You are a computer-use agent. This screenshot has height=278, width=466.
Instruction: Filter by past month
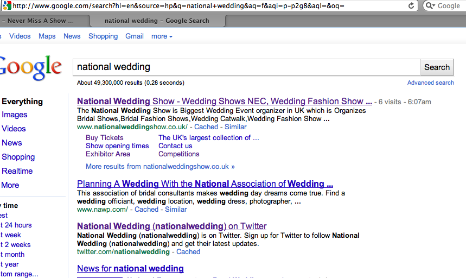tap(12, 255)
